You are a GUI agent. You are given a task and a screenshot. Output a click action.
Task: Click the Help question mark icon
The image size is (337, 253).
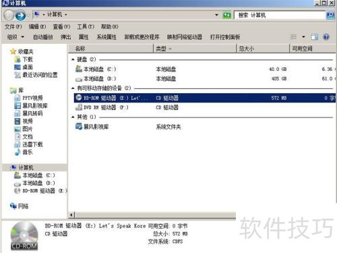pyautogui.click(x=326, y=36)
